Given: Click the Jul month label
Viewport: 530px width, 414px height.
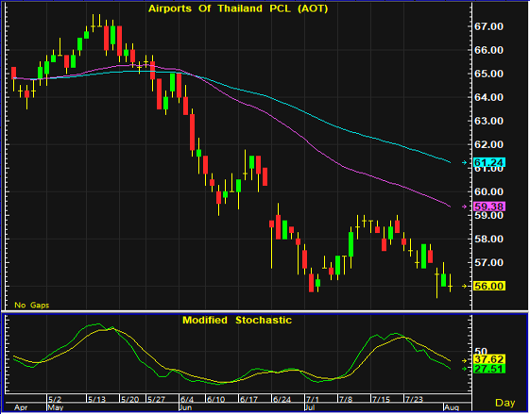Looking at the screenshot, I should click(310, 408).
